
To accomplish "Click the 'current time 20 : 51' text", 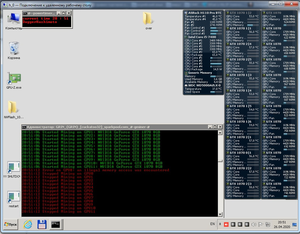I will 45,18.
